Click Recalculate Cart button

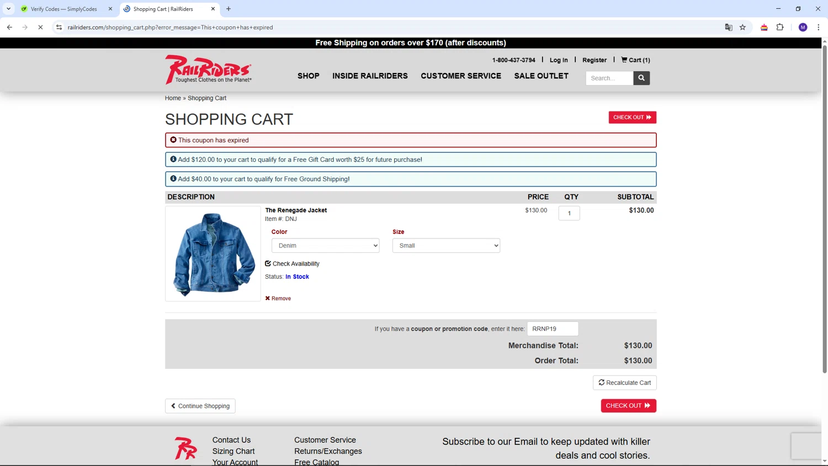coord(624,383)
